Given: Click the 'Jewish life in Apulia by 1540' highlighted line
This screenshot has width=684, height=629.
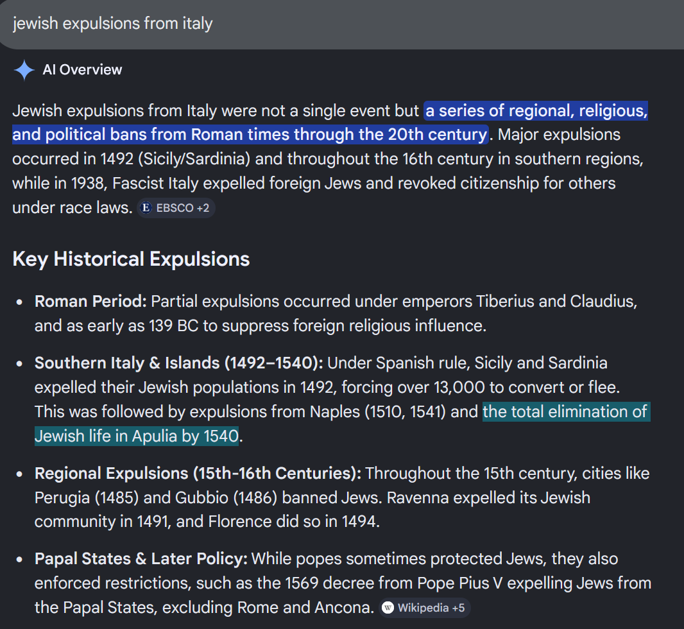Looking at the screenshot, I should click(137, 436).
